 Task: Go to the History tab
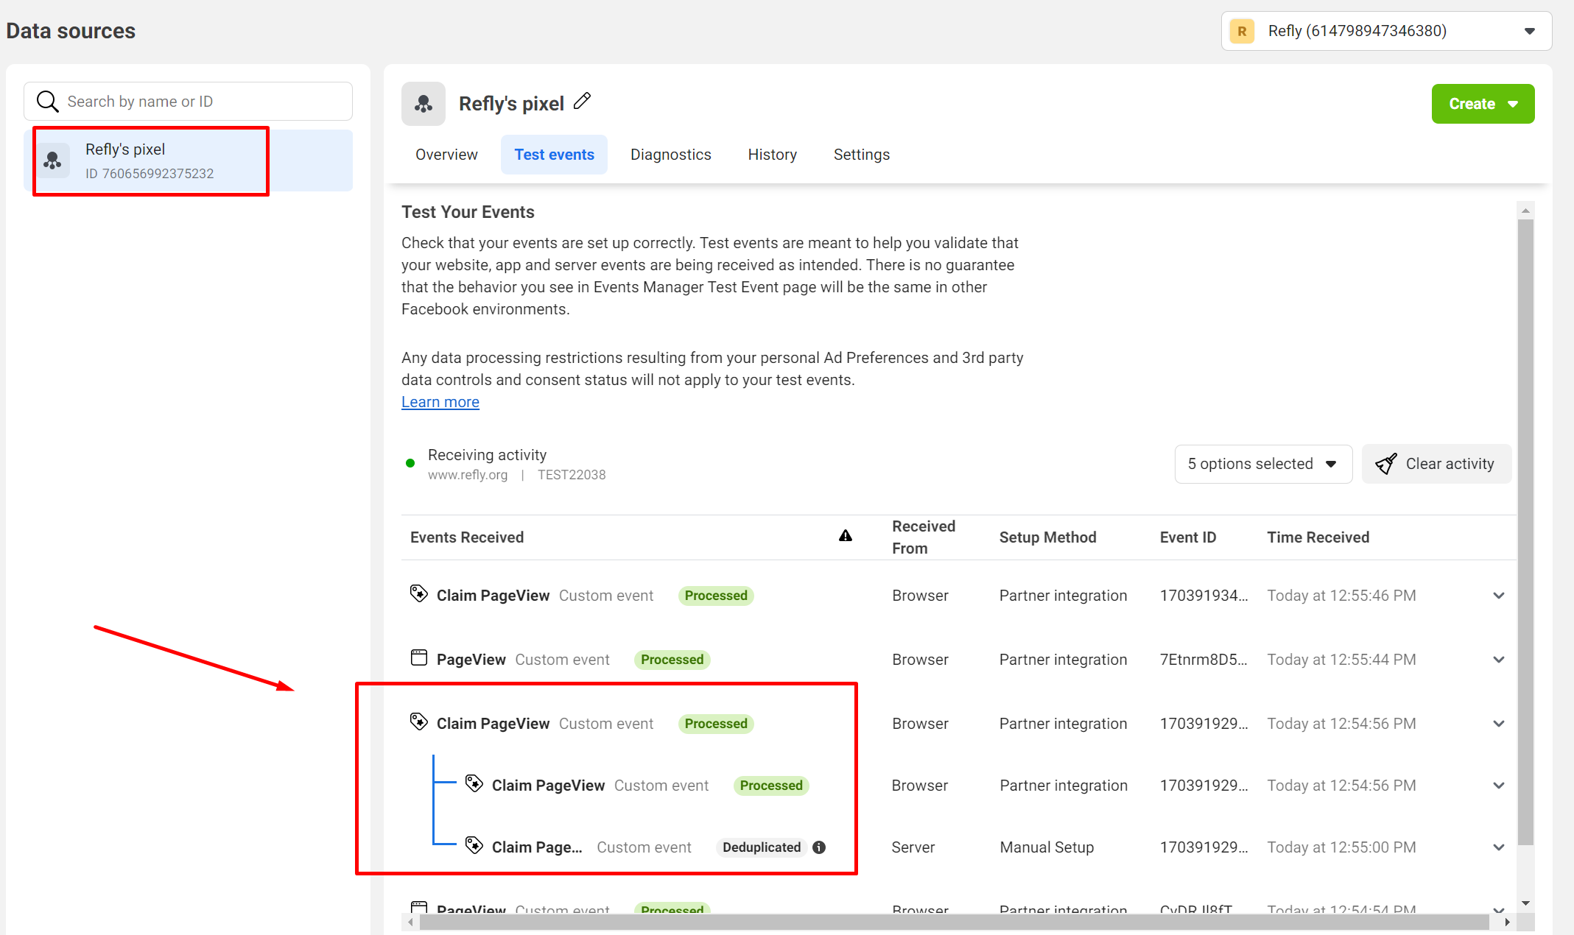(x=772, y=155)
